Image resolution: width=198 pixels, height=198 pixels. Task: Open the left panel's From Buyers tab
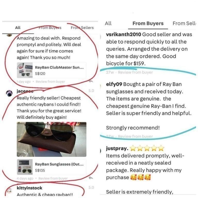(x=50, y=28)
